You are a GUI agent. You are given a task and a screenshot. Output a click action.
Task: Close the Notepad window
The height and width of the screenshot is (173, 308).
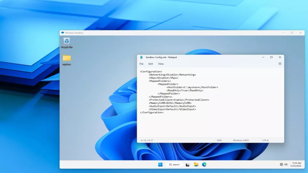click(x=280, y=57)
